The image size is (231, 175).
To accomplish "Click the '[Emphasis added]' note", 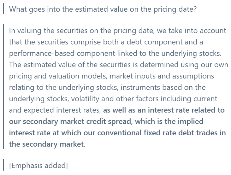I will coord(38,166).
